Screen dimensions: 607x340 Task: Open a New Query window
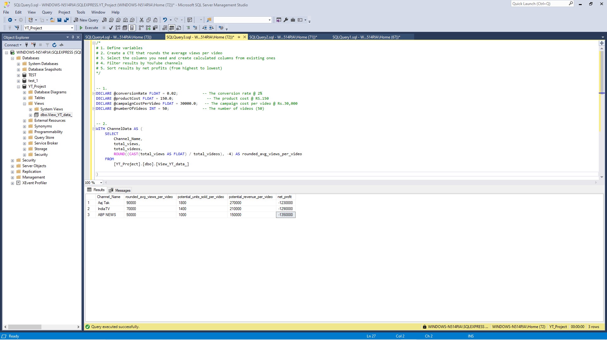point(86,20)
